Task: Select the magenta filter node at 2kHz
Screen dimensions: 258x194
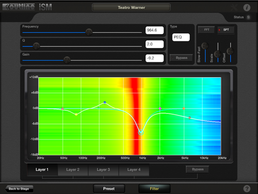Action: 160,108
